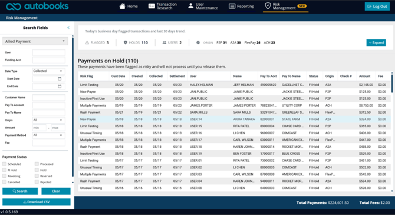
Task: Click the Amount max field
Action: (x=58, y=128)
